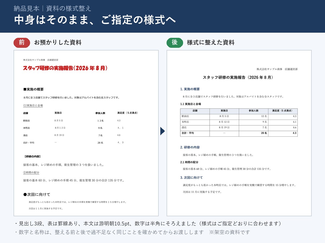Viewport: 325px width, 243px height.
Task: Click the sentence 次回は１１月に実施する予定です。 in the 前 document
Action: click(46, 209)
